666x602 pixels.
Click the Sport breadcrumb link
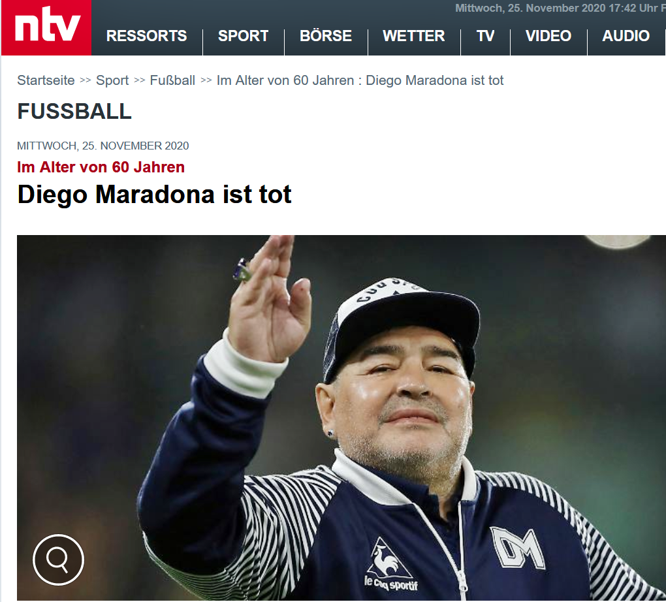(112, 80)
